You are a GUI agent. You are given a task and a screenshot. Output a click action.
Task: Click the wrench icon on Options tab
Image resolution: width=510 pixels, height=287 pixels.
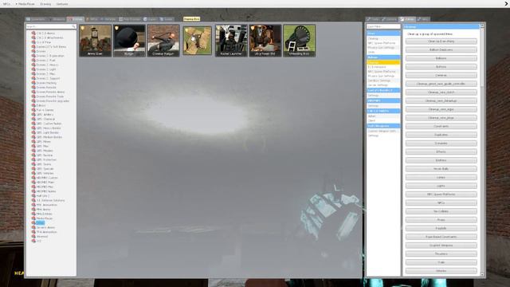(384, 19)
